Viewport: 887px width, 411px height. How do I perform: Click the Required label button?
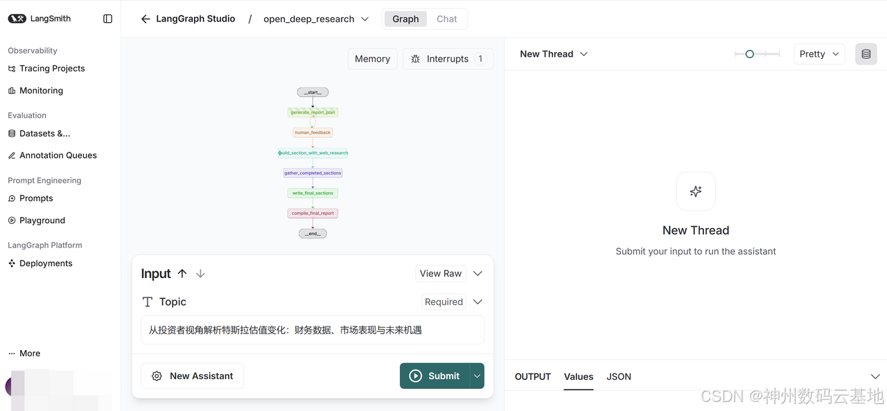[x=443, y=302]
